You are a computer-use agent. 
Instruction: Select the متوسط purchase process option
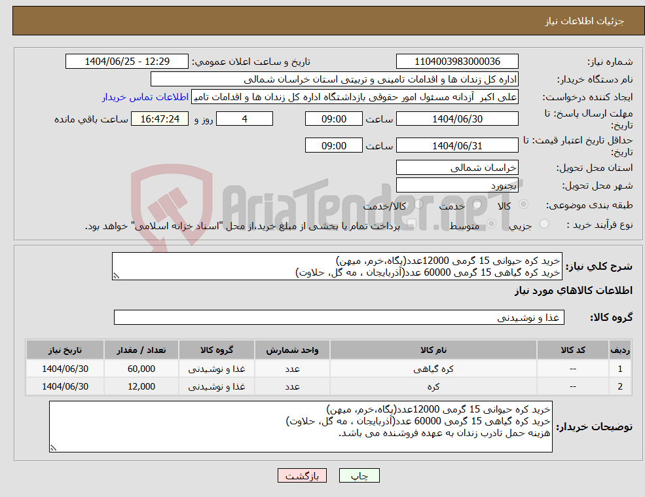(490, 223)
